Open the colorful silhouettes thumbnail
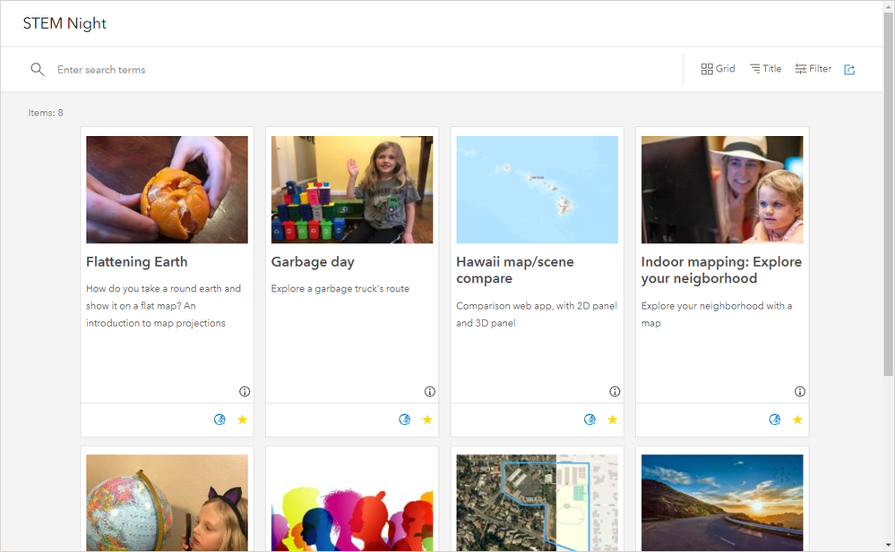The image size is (895, 552). (x=352, y=503)
